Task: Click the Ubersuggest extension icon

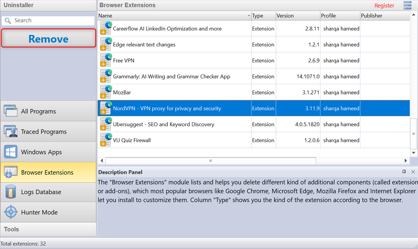Action: coord(106,124)
